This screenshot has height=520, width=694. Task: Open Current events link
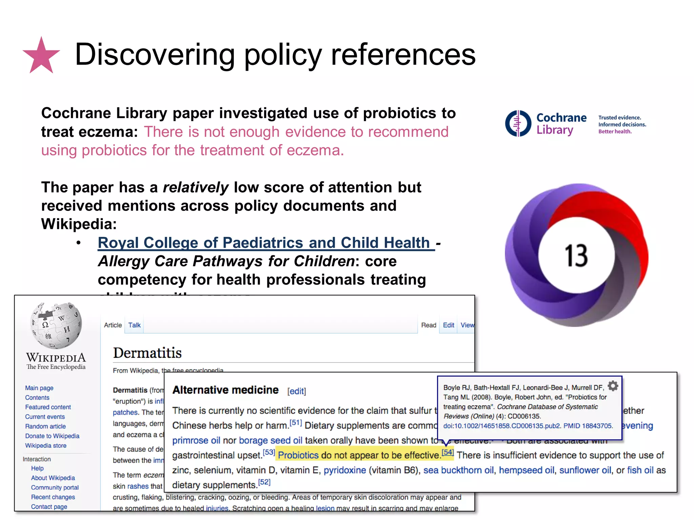click(x=45, y=417)
